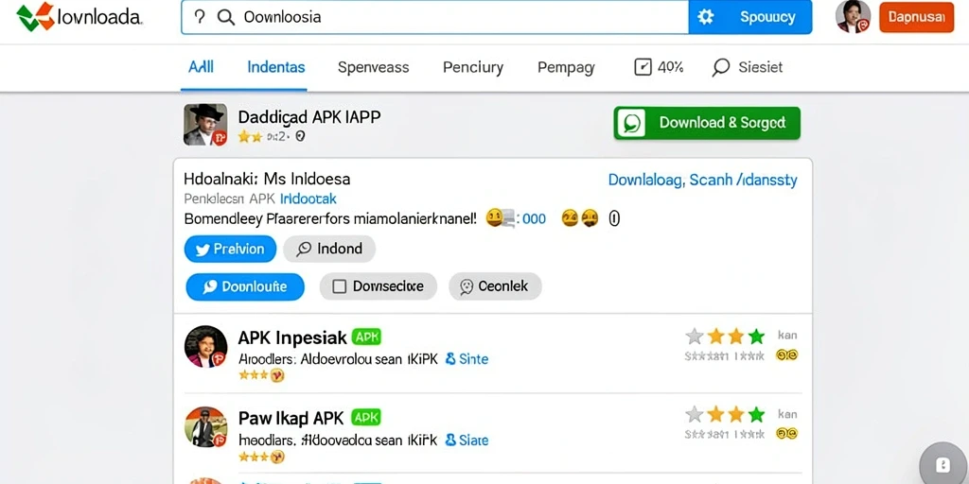Open the Penciury tab
969x484 pixels.
(473, 67)
